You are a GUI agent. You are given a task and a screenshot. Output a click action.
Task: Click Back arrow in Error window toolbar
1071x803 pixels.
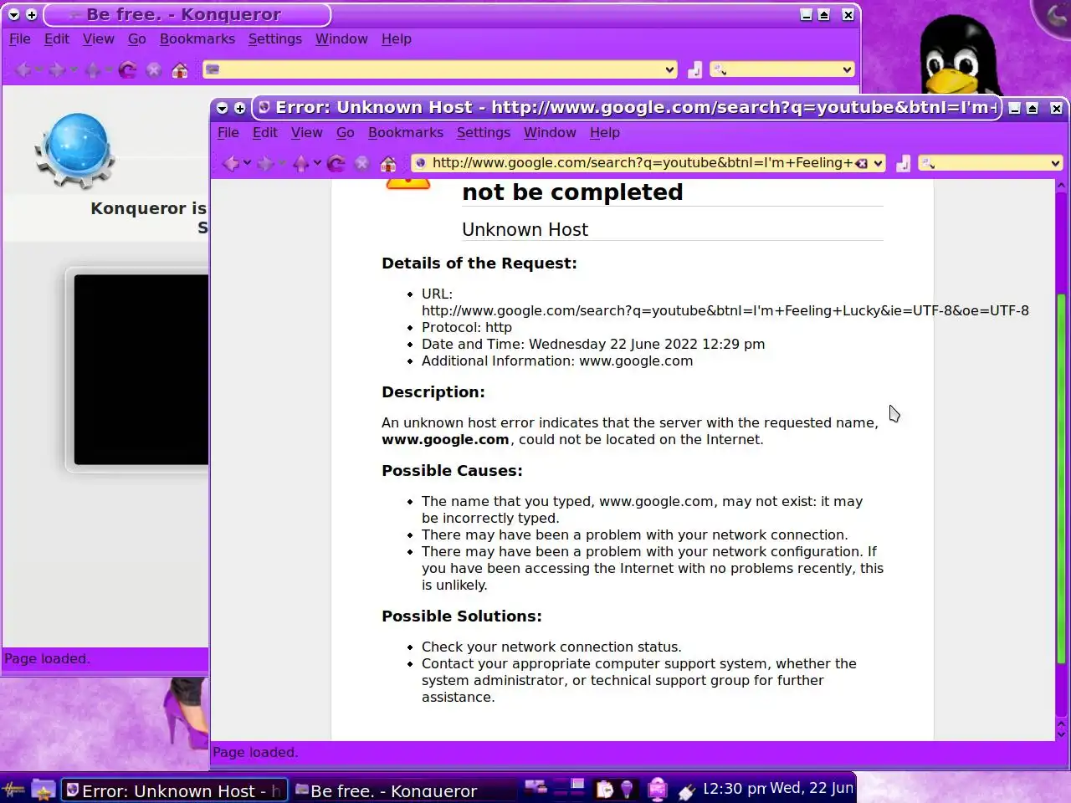[x=231, y=163]
